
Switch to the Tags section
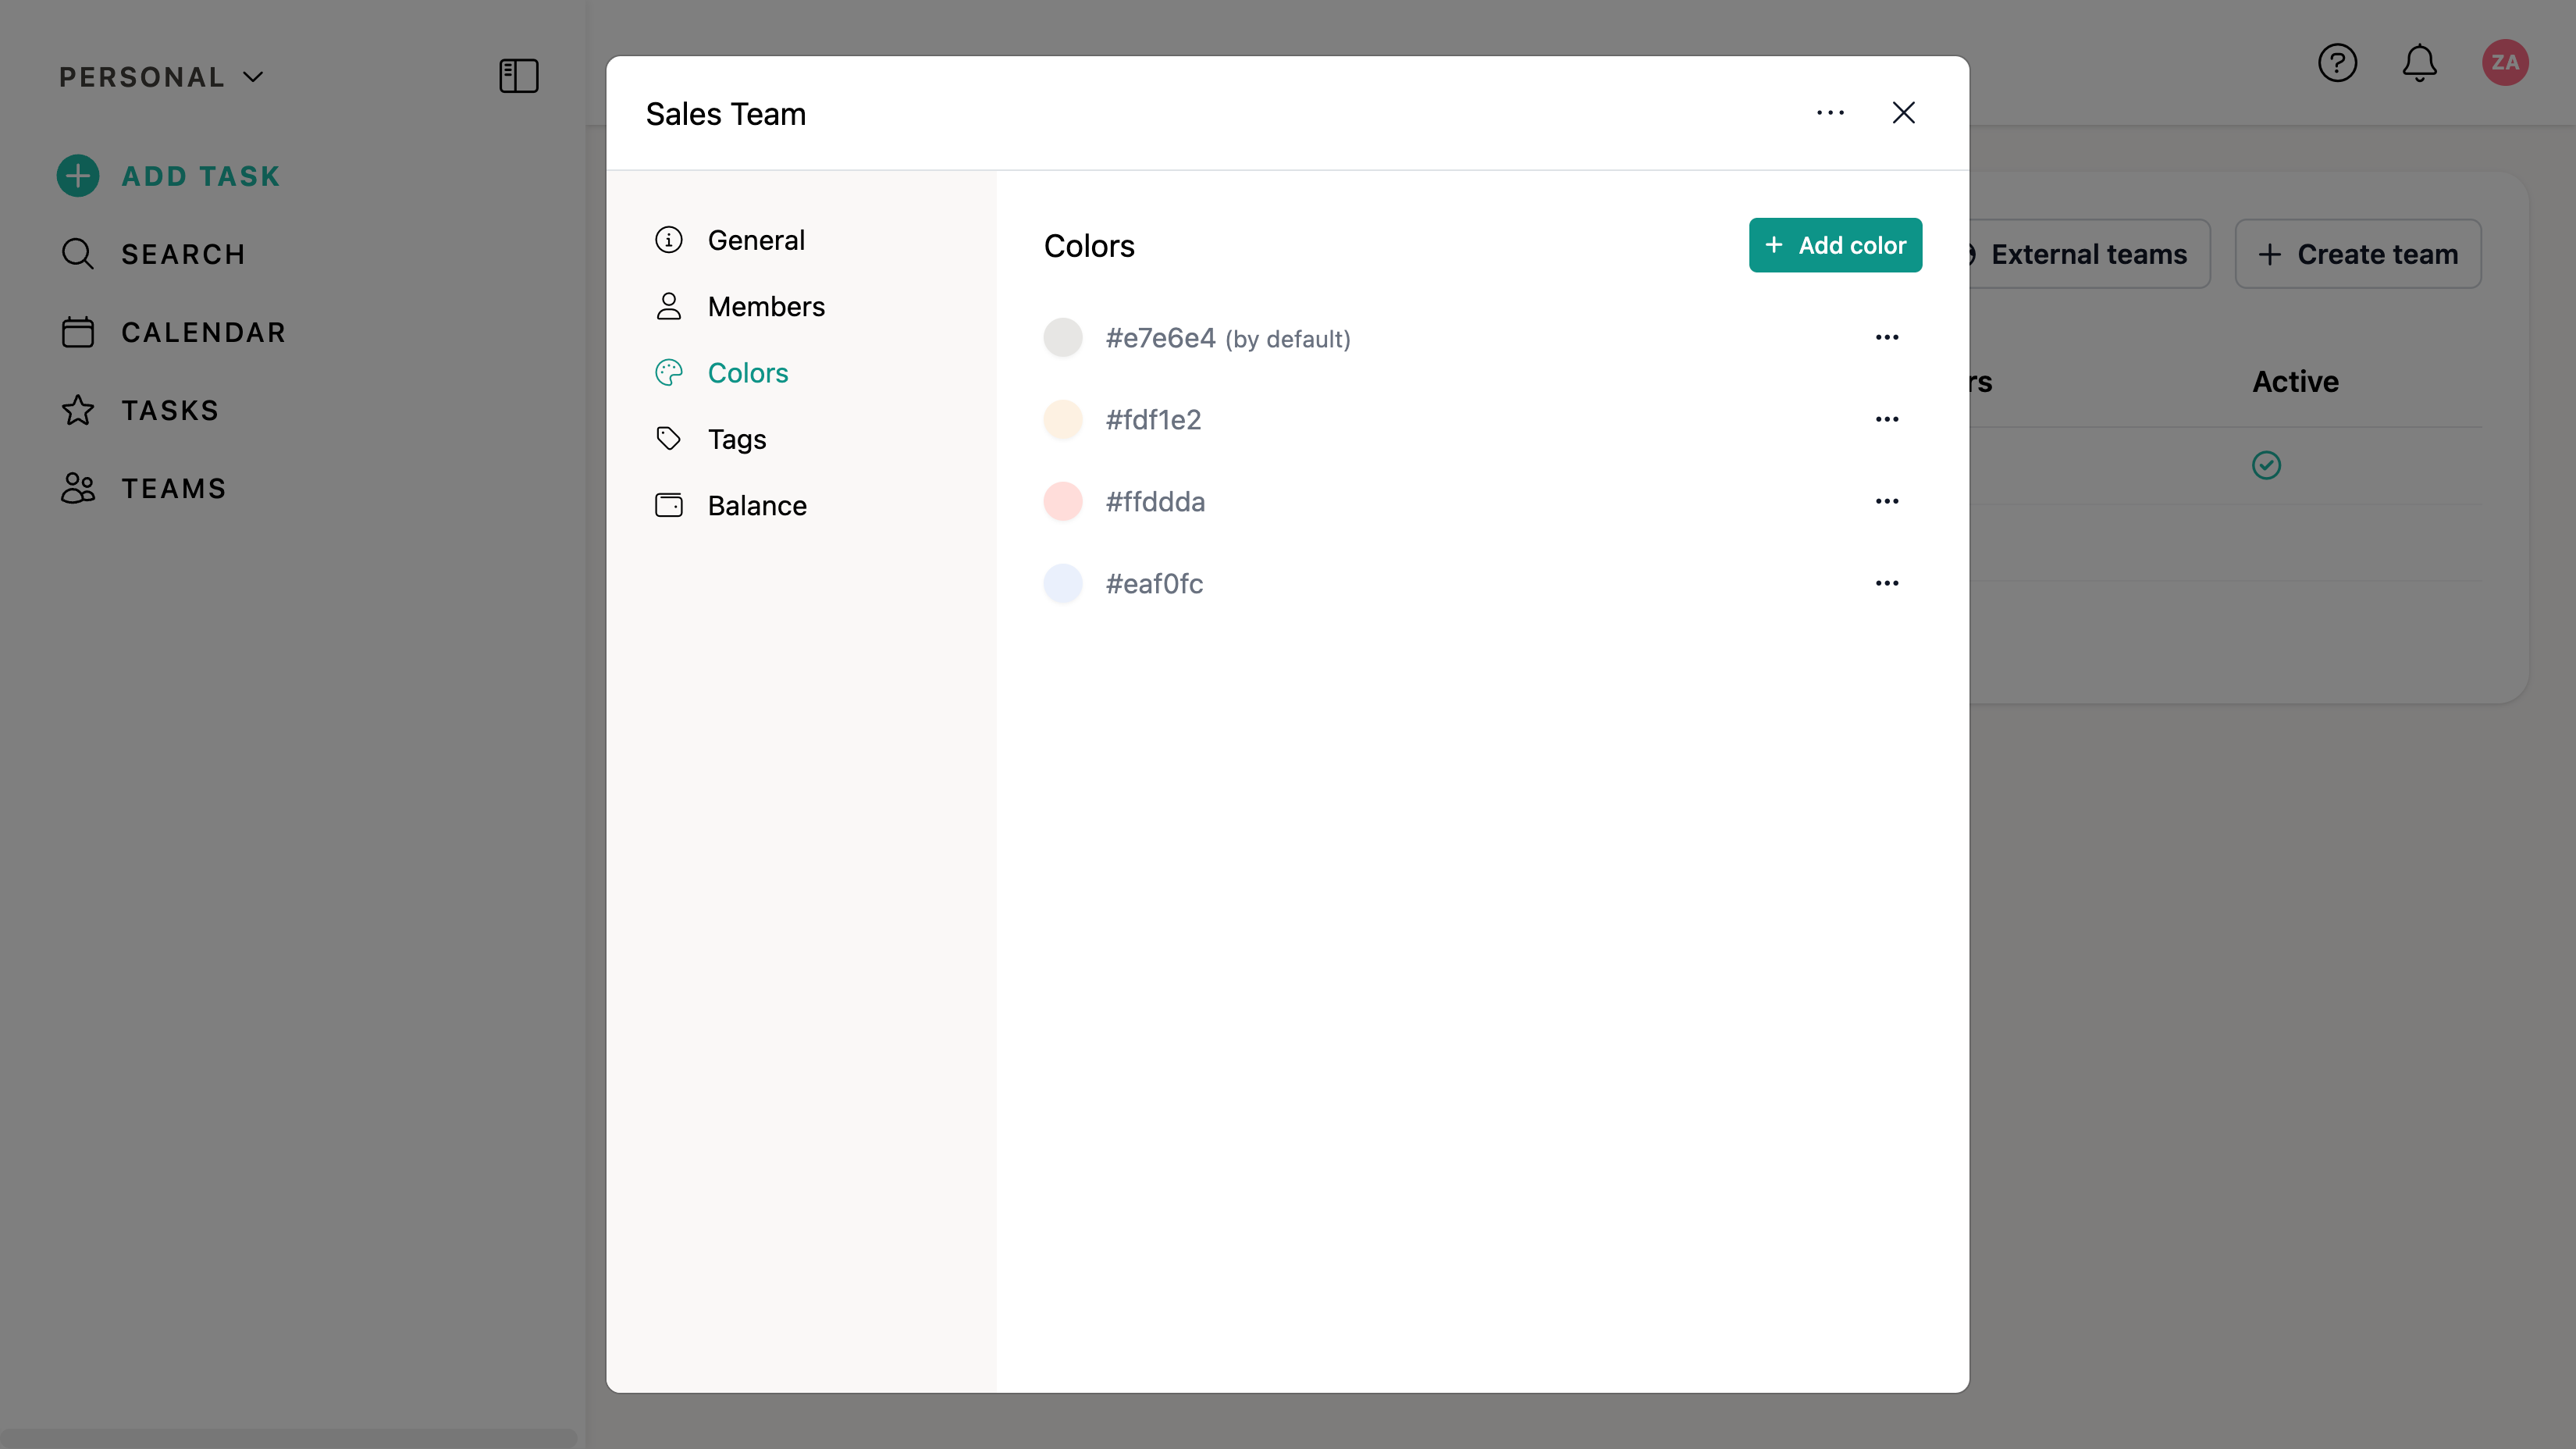click(736, 439)
